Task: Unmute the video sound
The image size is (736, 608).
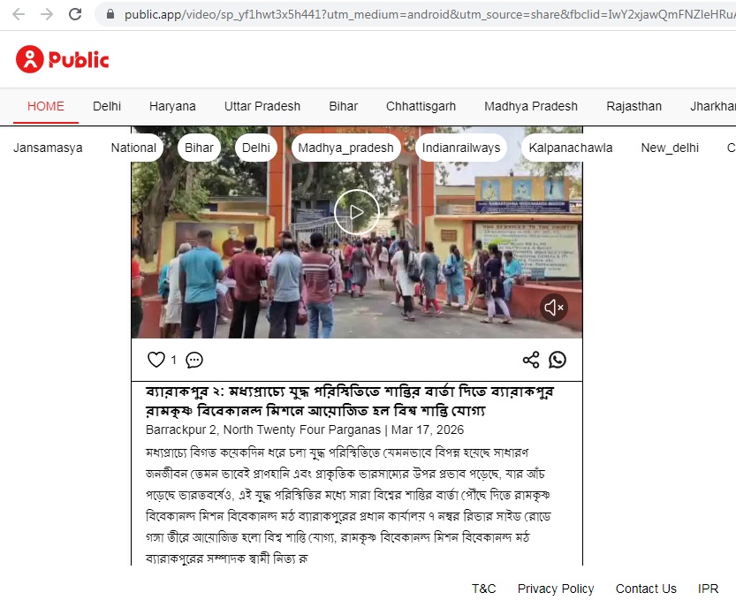Action: tap(554, 308)
